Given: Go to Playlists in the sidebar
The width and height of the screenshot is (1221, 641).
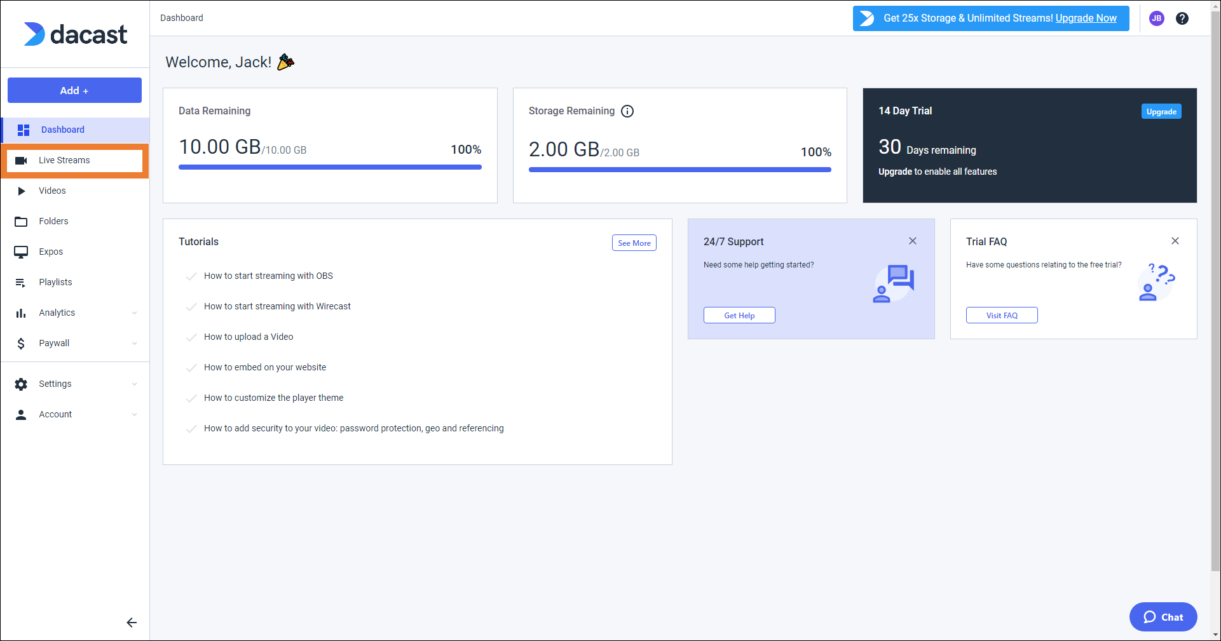Looking at the screenshot, I should [x=55, y=283].
